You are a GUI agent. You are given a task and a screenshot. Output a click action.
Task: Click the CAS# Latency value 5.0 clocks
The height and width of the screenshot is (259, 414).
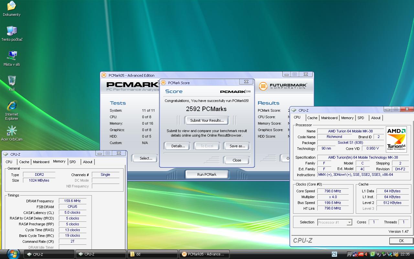[x=72, y=212]
